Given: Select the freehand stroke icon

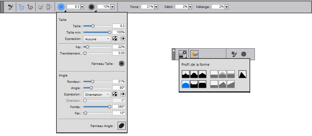Looking at the screenshot, I should [21, 7].
